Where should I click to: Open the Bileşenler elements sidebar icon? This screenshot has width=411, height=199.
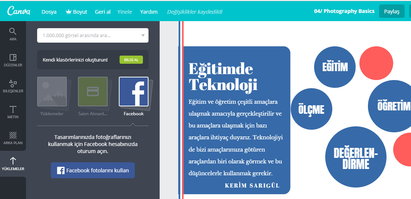pos(13,86)
